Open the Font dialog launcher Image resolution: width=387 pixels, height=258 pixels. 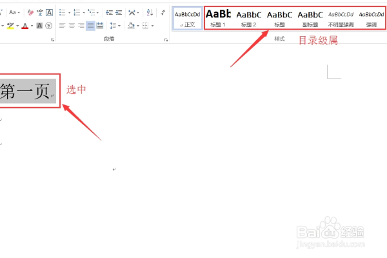52,40
